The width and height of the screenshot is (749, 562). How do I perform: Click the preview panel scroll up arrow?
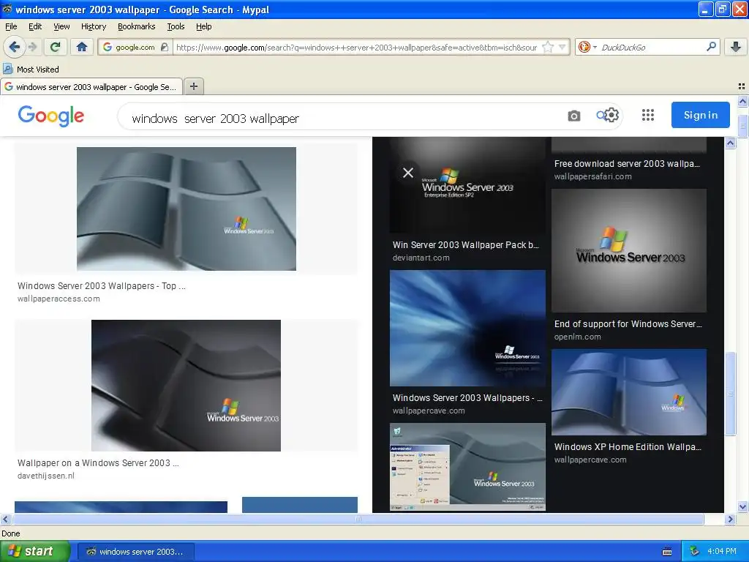tap(731, 143)
